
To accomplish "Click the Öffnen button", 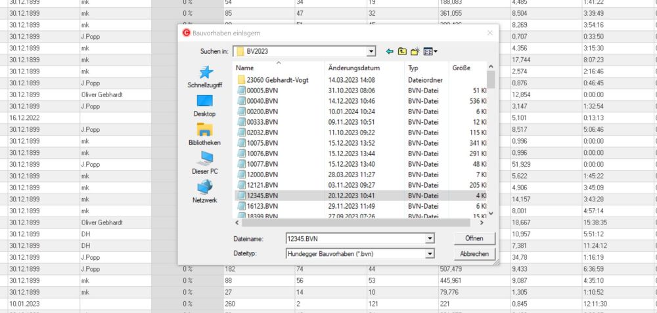I will pos(474,238).
